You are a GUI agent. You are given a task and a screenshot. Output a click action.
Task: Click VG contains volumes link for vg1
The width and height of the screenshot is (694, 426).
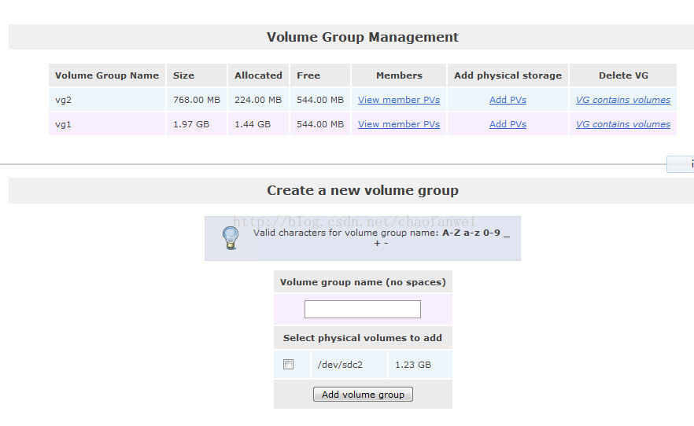(x=622, y=124)
